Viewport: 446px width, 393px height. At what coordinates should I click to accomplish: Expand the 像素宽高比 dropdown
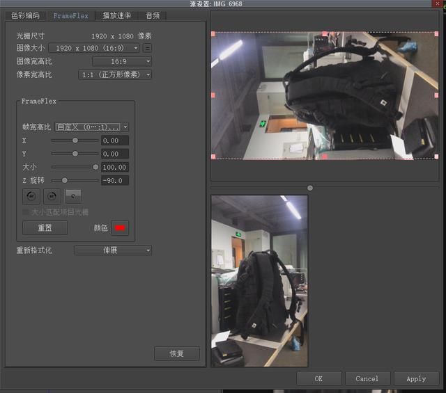pos(115,74)
